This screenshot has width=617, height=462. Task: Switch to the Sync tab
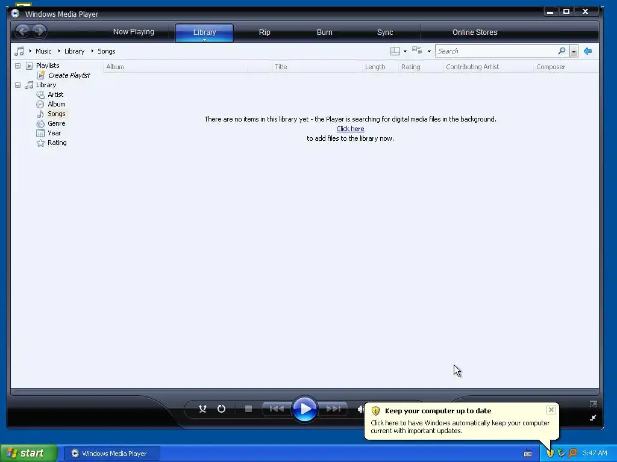(385, 32)
